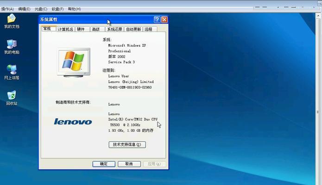Switch to the 远程 tab
The width and height of the screenshot is (322, 185).
coord(150,29)
